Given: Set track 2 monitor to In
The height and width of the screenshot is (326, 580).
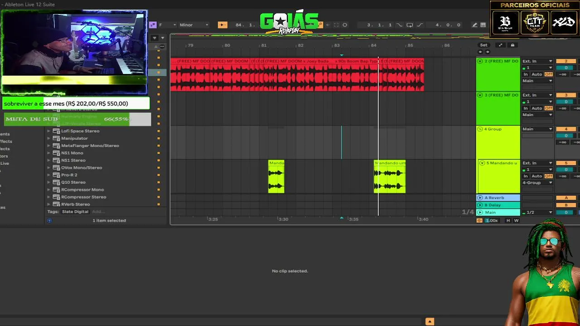Looking at the screenshot, I should [526, 74].
